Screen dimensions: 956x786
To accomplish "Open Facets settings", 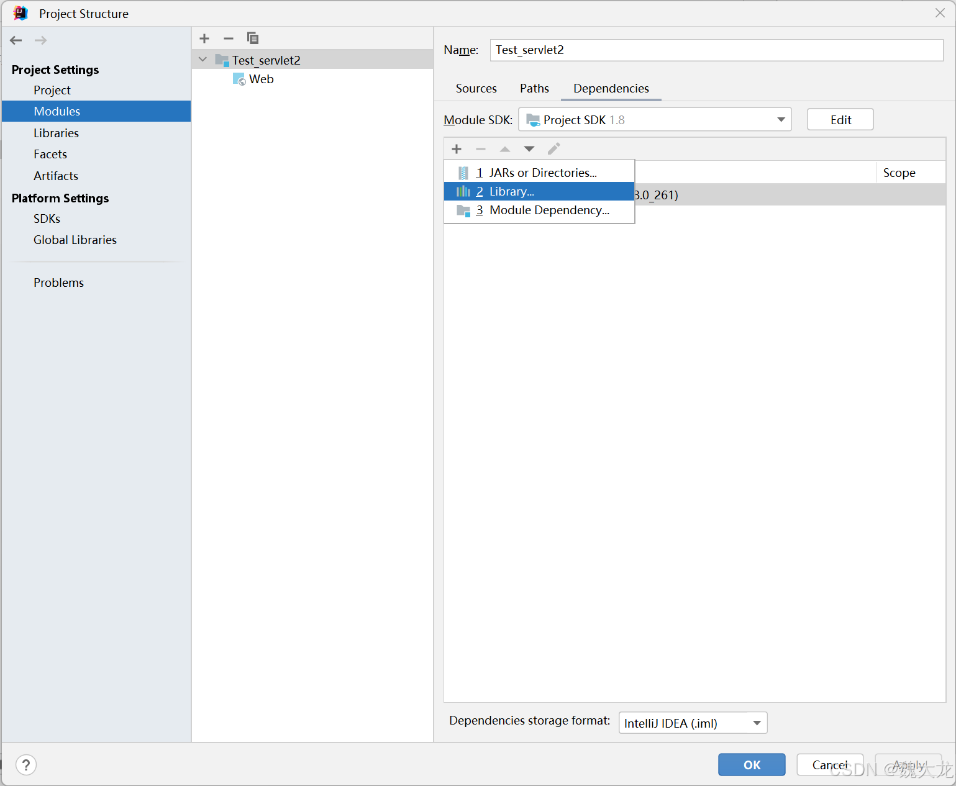I will click(50, 154).
